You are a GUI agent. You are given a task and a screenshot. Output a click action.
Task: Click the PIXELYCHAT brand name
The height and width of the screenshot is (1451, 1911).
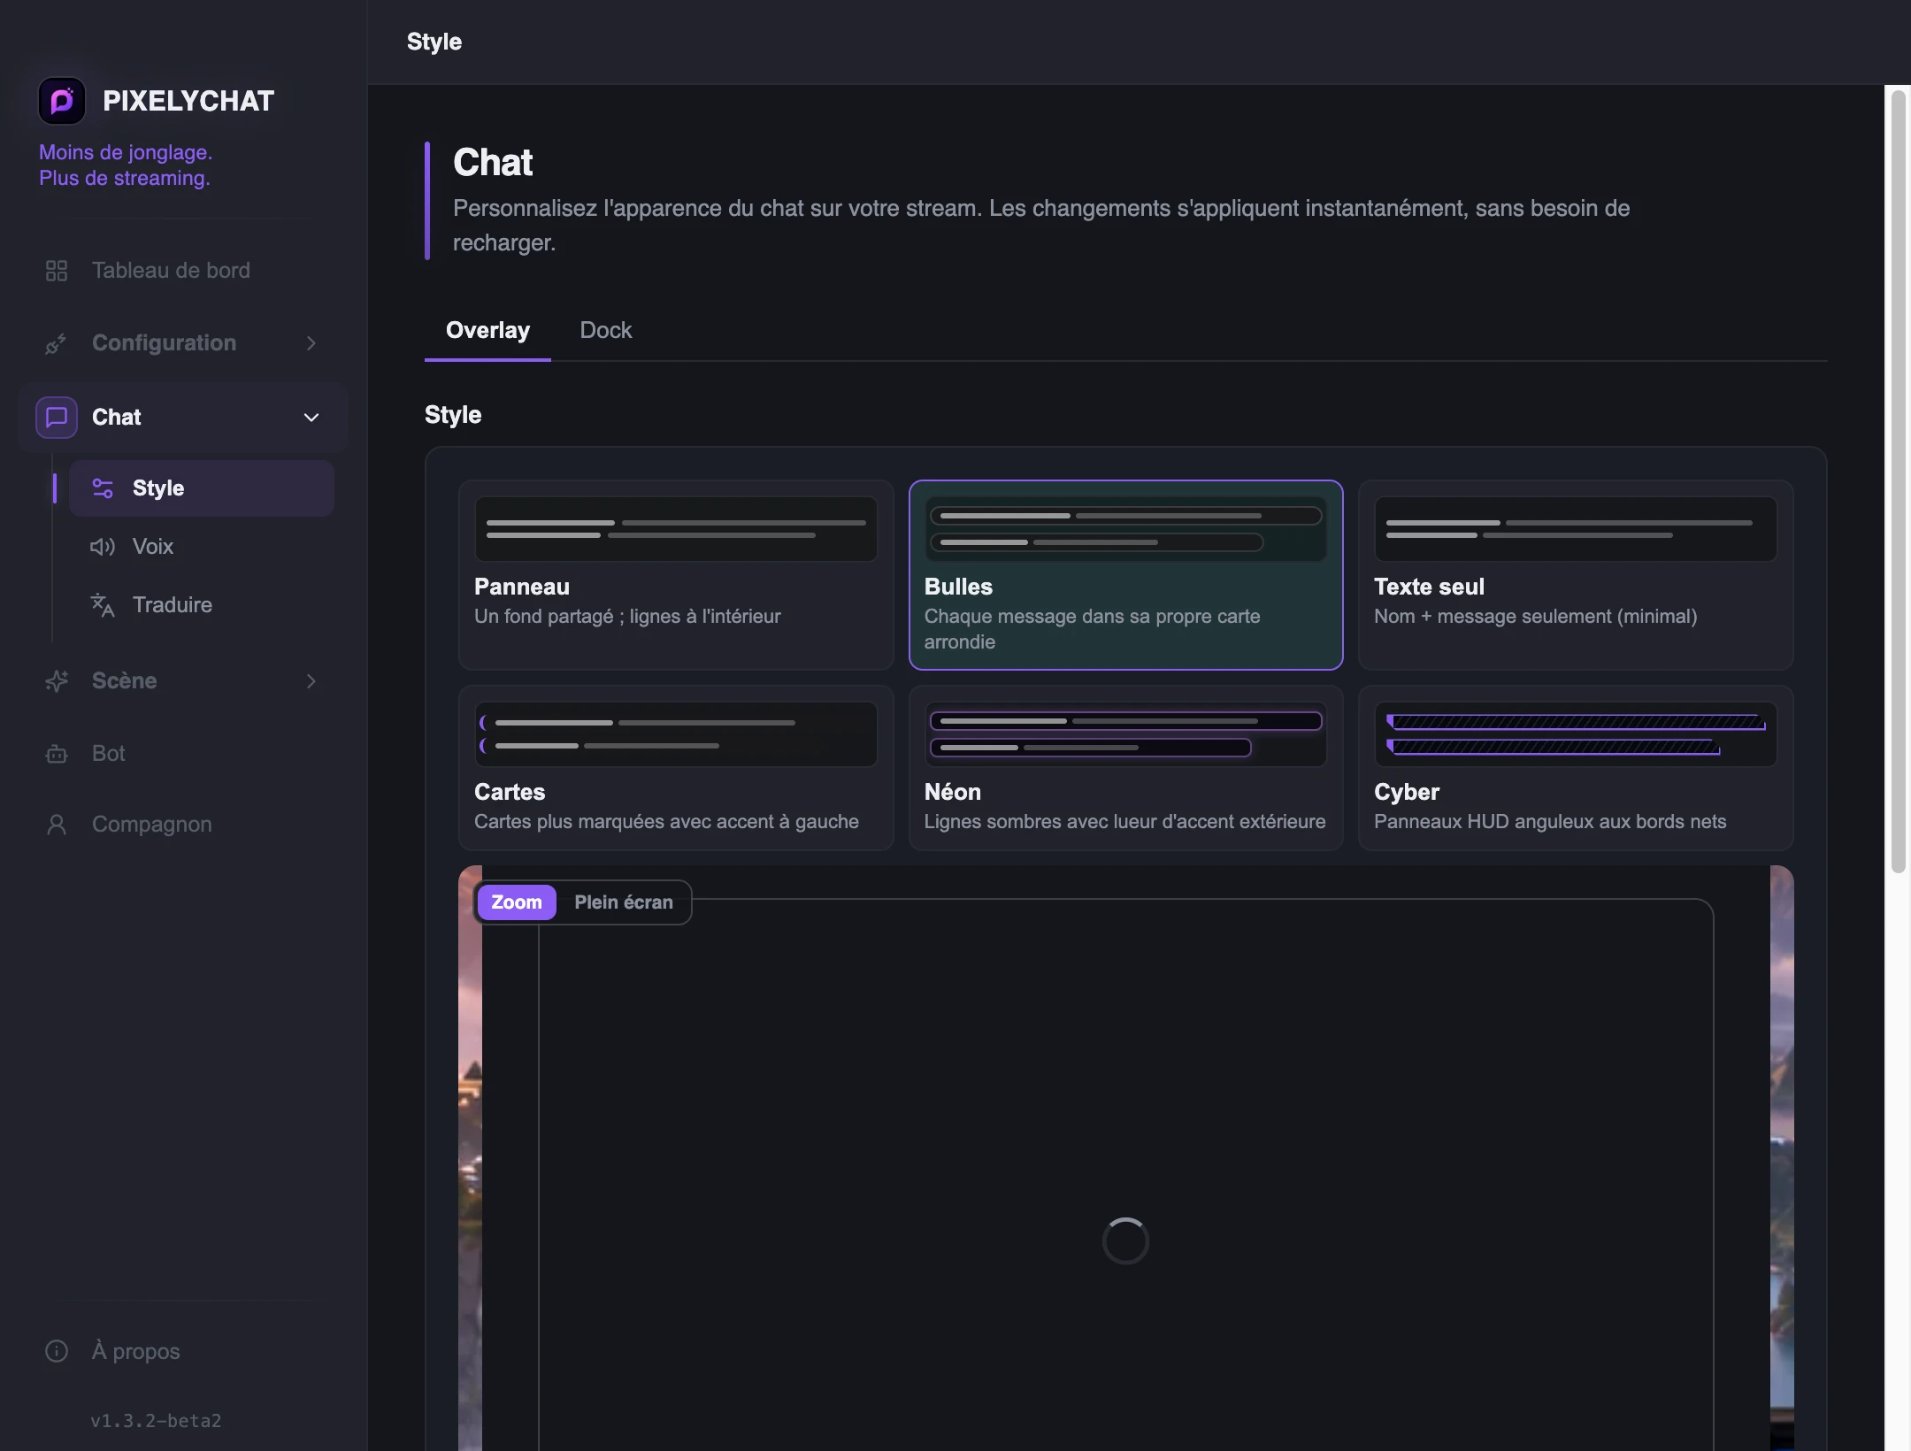188,101
